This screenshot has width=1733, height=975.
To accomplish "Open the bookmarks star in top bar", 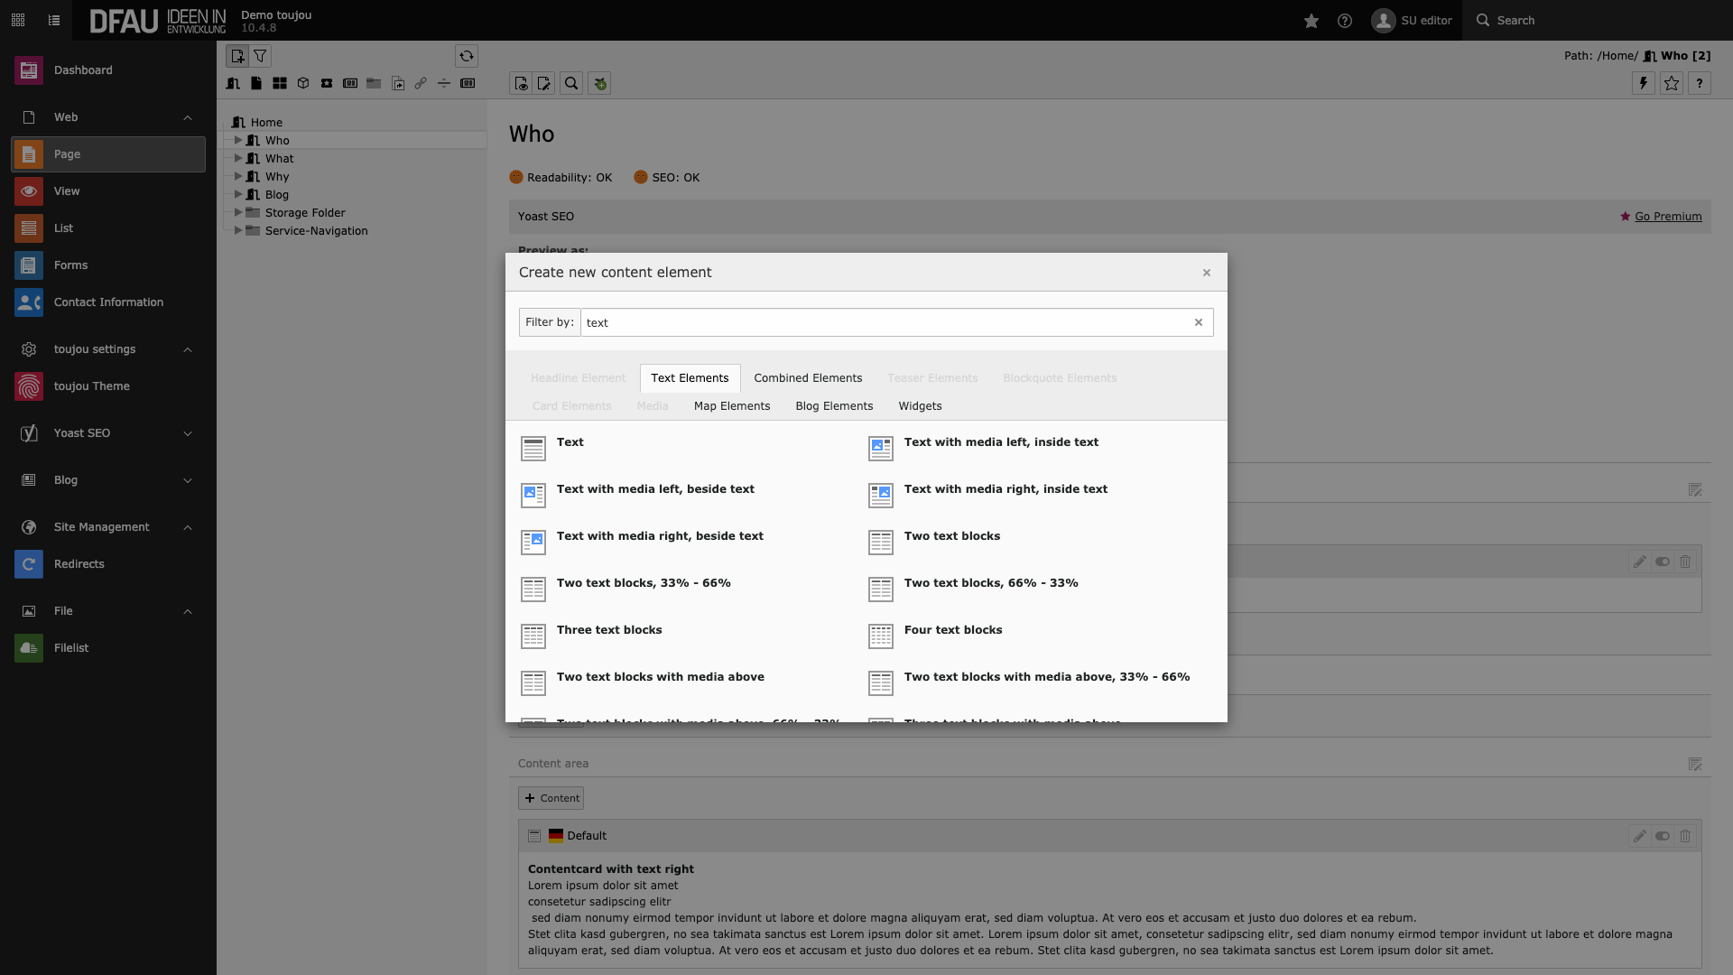I will [x=1311, y=21].
